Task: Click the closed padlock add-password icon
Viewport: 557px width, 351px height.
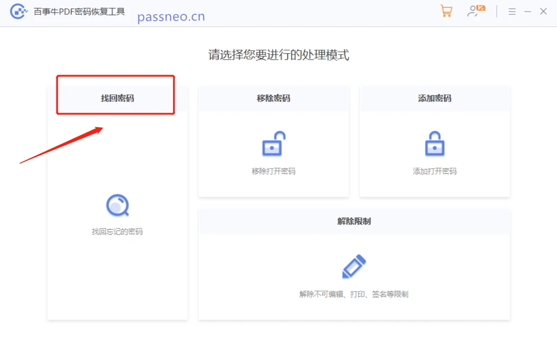Action: [x=435, y=144]
